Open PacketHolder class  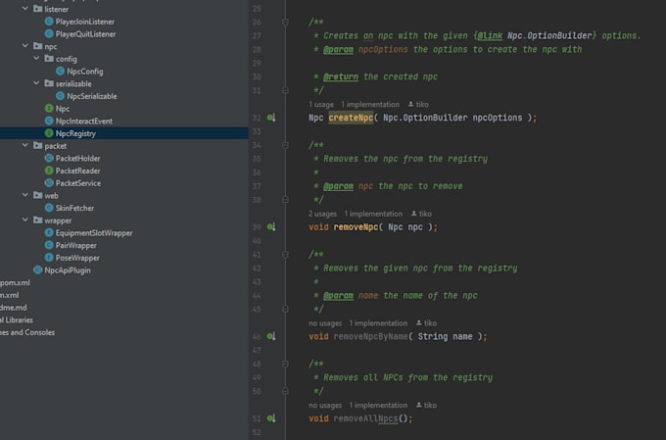tap(77, 158)
